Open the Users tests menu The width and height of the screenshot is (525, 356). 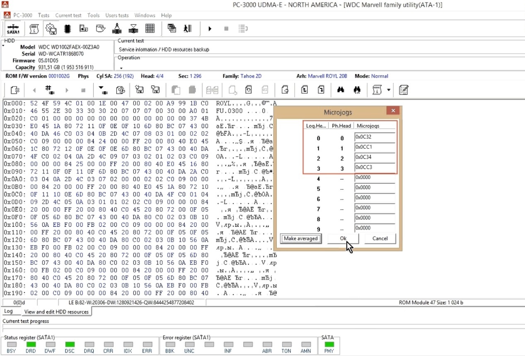(x=117, y=15)
